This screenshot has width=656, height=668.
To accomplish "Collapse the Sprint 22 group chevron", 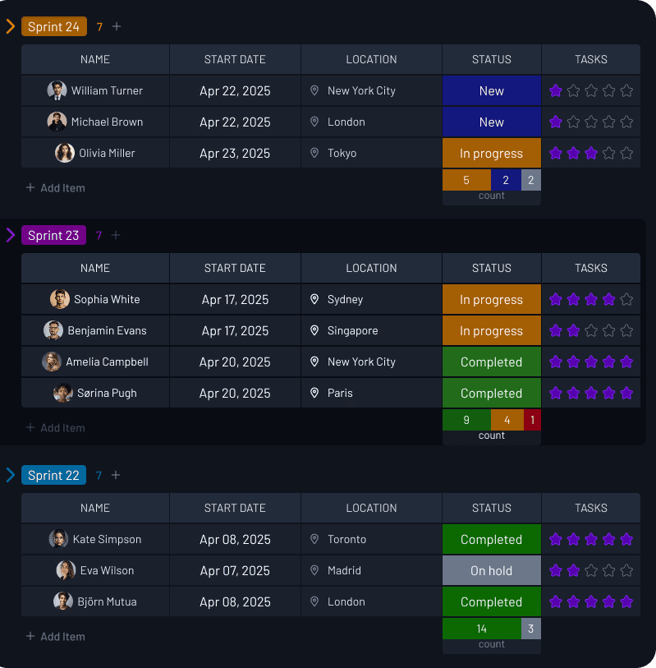I will pyautogui.click(x=11, y=475).
